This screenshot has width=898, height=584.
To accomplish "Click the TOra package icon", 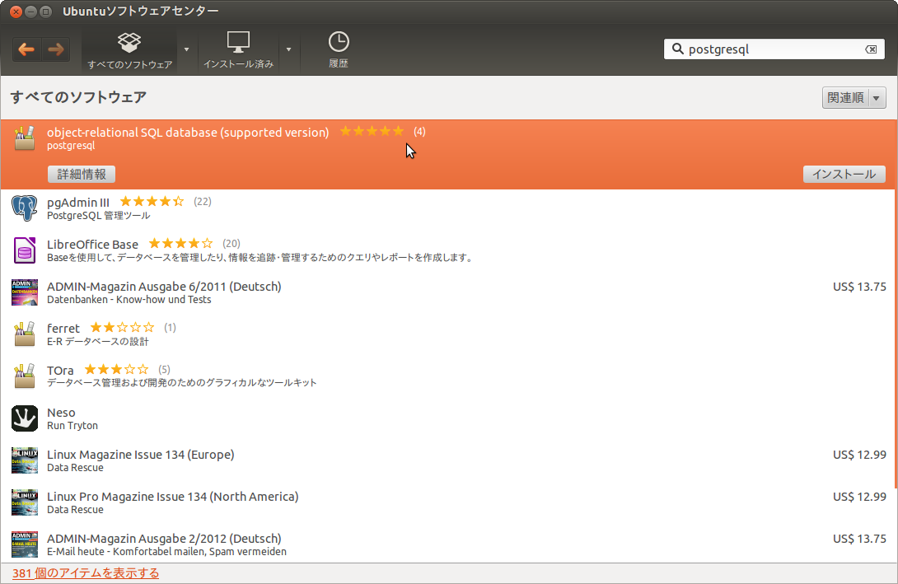I will (x=25, y=376).
